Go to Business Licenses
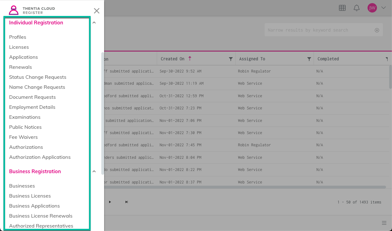The image size is (392, 231). (30, 196)
